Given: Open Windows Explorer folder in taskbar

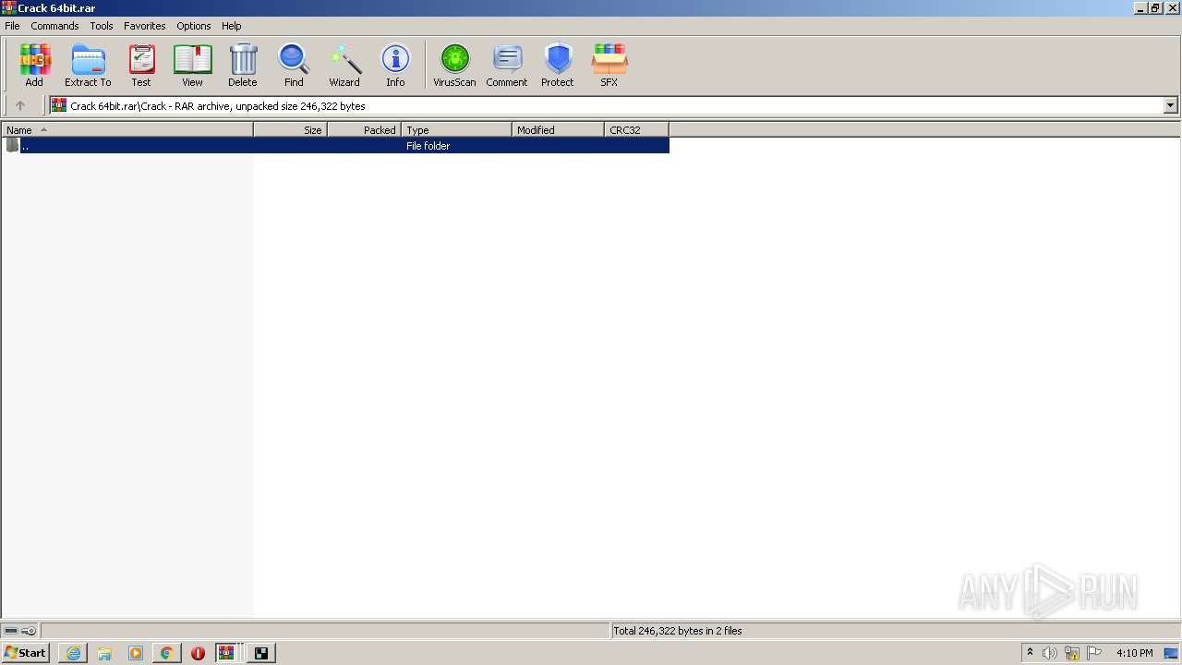Looking at the screenshot, I should point(104,653).
